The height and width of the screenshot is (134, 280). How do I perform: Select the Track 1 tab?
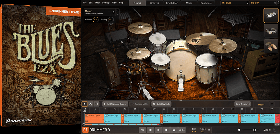coord(261,105)
